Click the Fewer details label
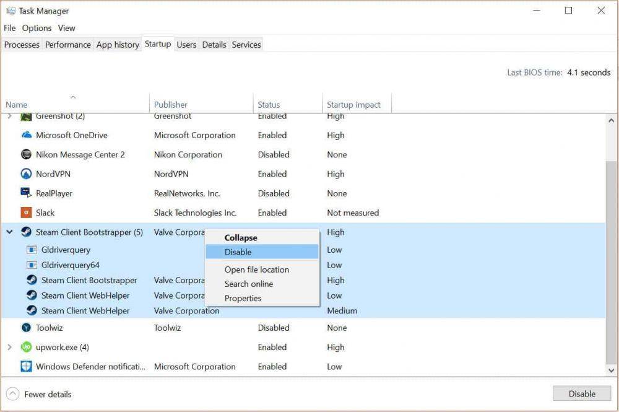The height and width of the screenshot is (412, 619). point(48,394)
